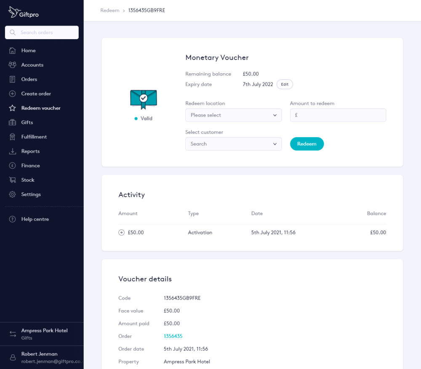
Task: Open the Select customer search dropdown
Action: 233,143
